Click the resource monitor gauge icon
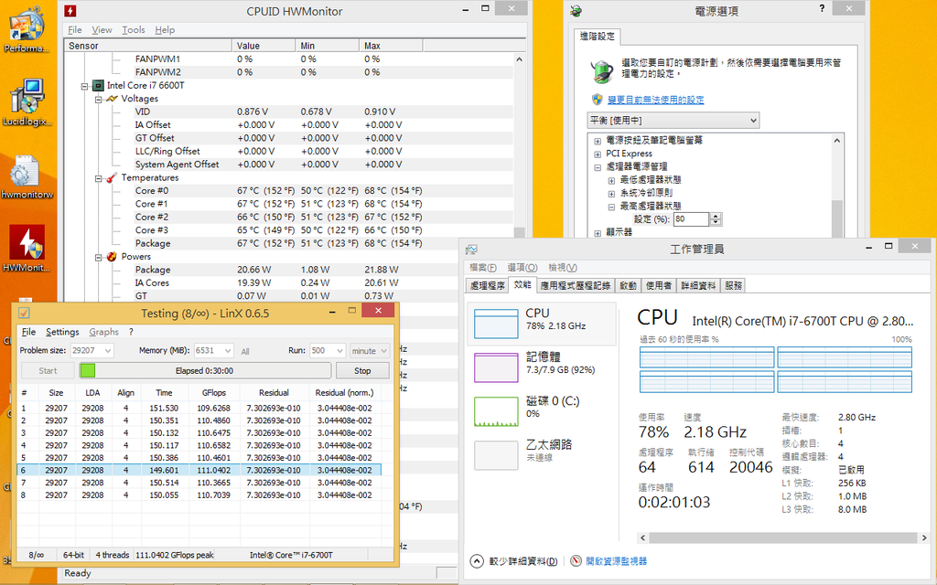Image resolution: width=937 pixels, height=585 pixels. [576, 561]
